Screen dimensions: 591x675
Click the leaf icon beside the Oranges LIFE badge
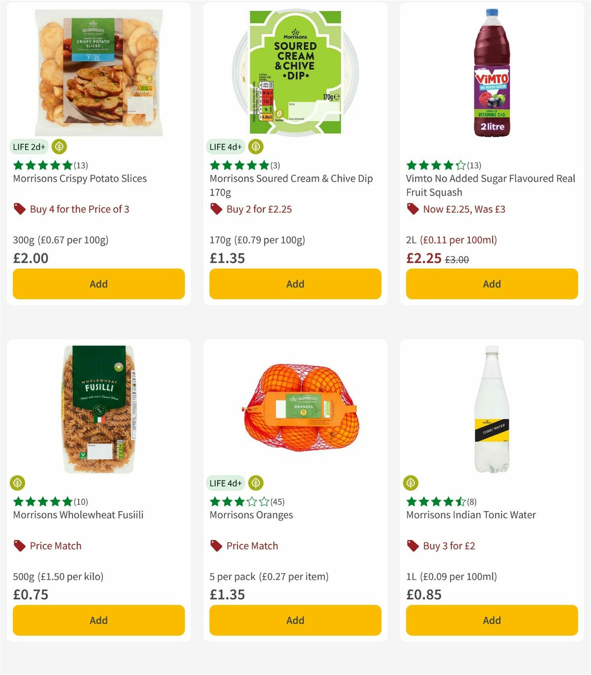(x=255, y=483)
